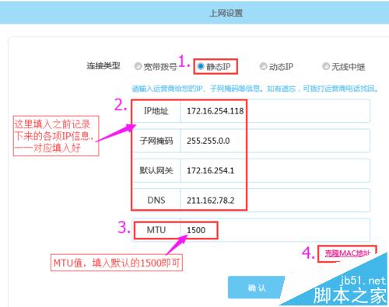The width and height of the screenshot is (389, 307).
Task: Click the 连接类型 label
Action: click(x=103, y=65)
